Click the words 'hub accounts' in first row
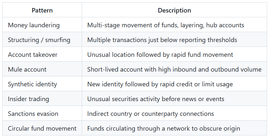 click(225, 25)
